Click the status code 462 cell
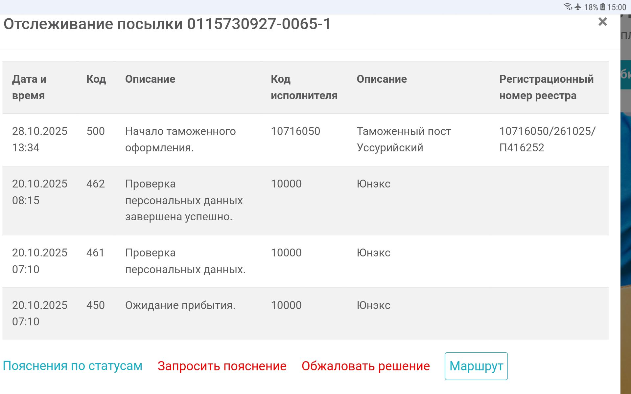The height and width of the screenshot is (394, 631). pos(96,184)
